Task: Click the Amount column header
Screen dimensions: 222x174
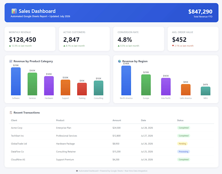Action: tap(117, 120)
